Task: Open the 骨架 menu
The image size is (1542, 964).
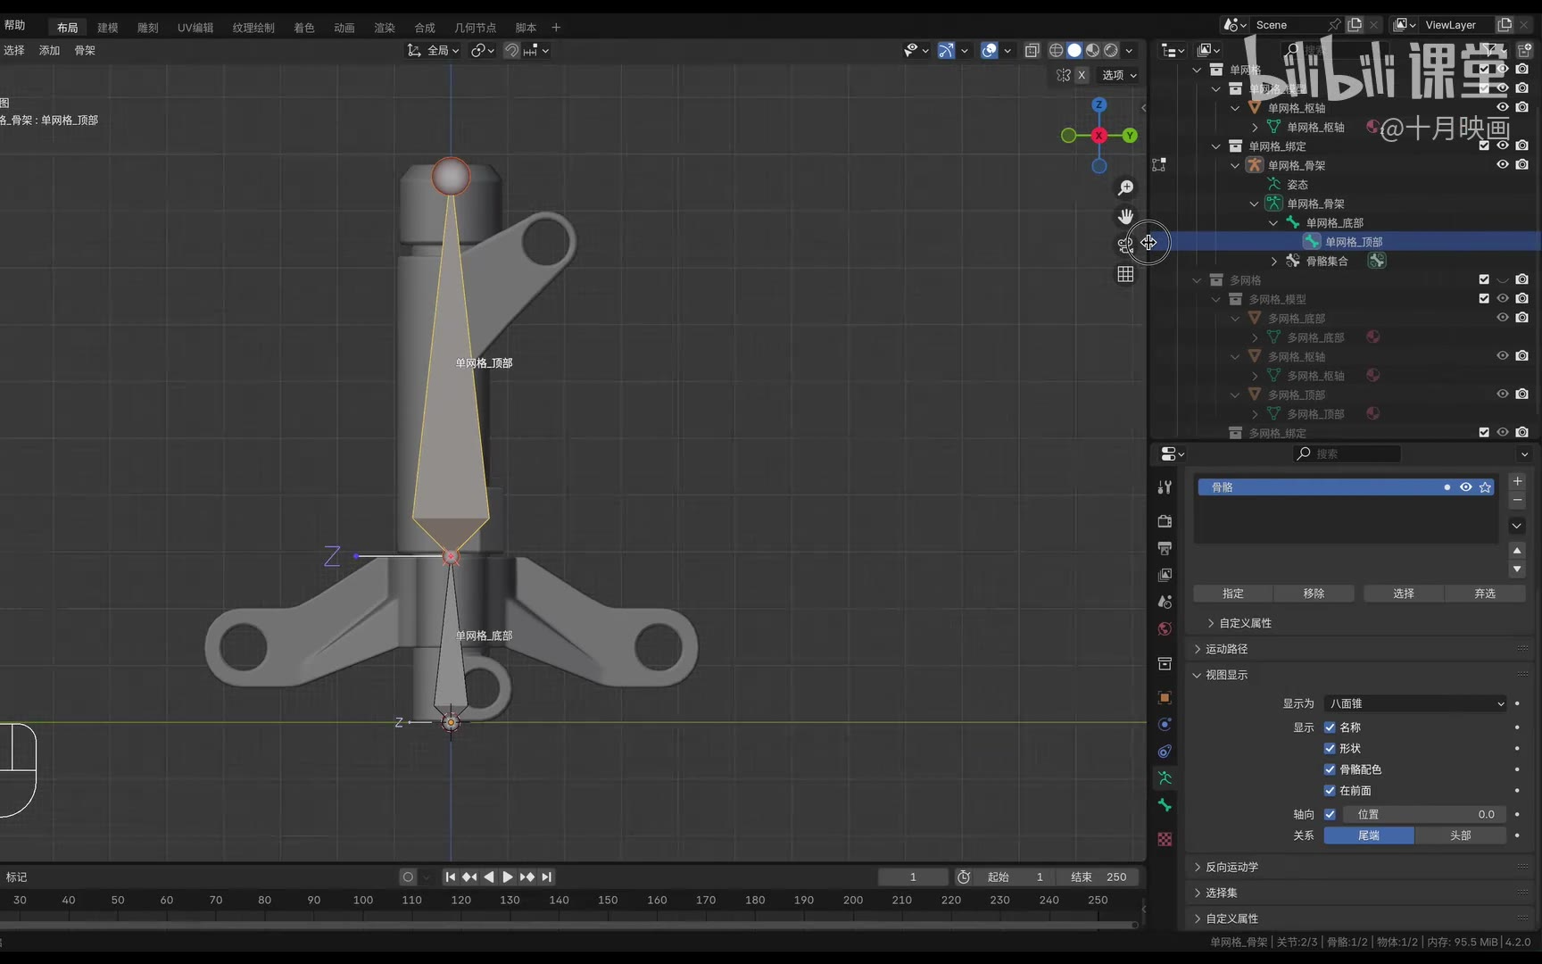Action: click(x=85, y=51)
